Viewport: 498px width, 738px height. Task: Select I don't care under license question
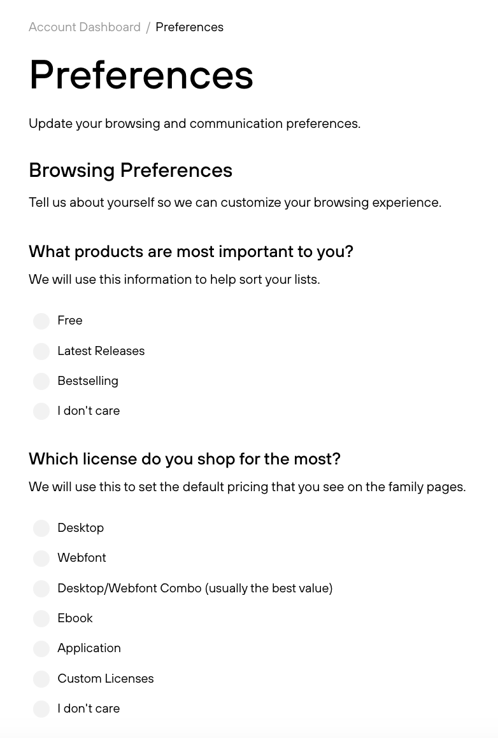tap(41, 709)
